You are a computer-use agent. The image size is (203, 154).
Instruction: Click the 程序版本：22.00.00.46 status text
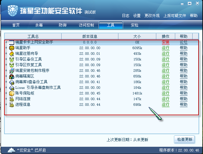tap(179, 150)
